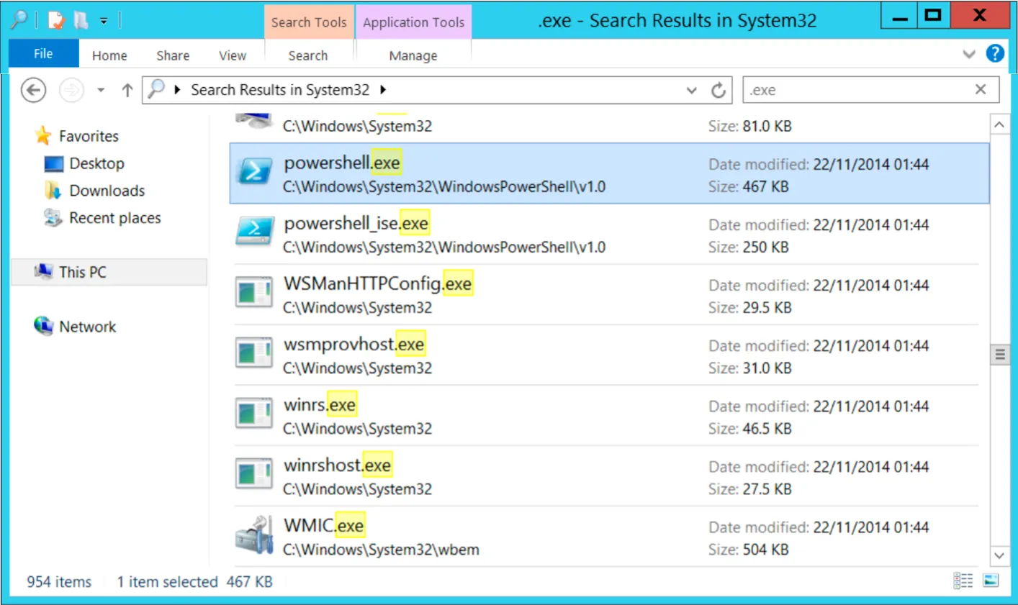Select the wsmprovhost.exe file name
This screenshot has height=605, width=1018.
(x=354, y=344)
